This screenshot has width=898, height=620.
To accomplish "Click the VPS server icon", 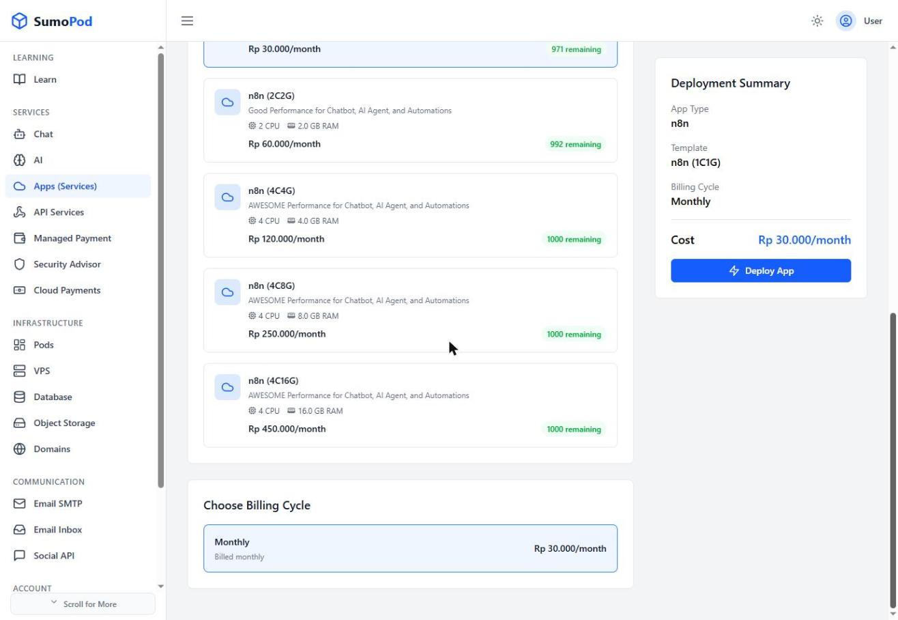I will 20,371.
